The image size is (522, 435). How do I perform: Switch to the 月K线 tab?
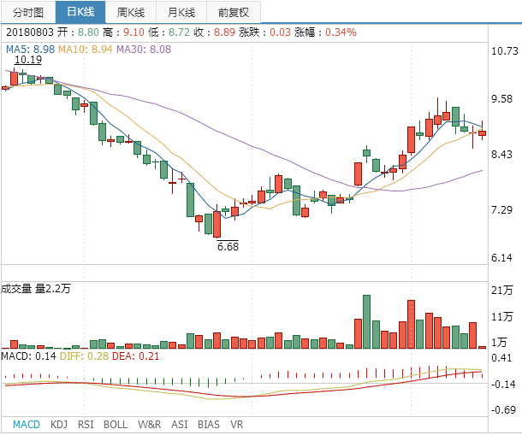[181, 12]
